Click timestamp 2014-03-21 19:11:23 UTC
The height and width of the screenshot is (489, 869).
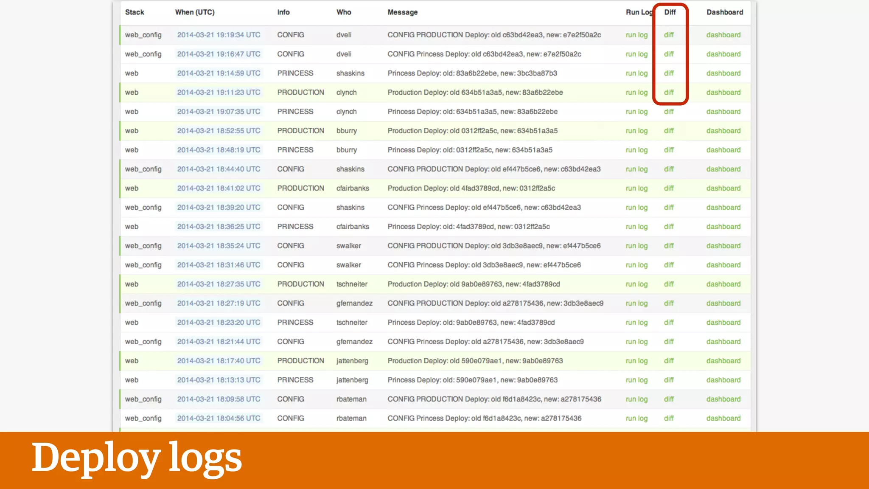[219, 92]
